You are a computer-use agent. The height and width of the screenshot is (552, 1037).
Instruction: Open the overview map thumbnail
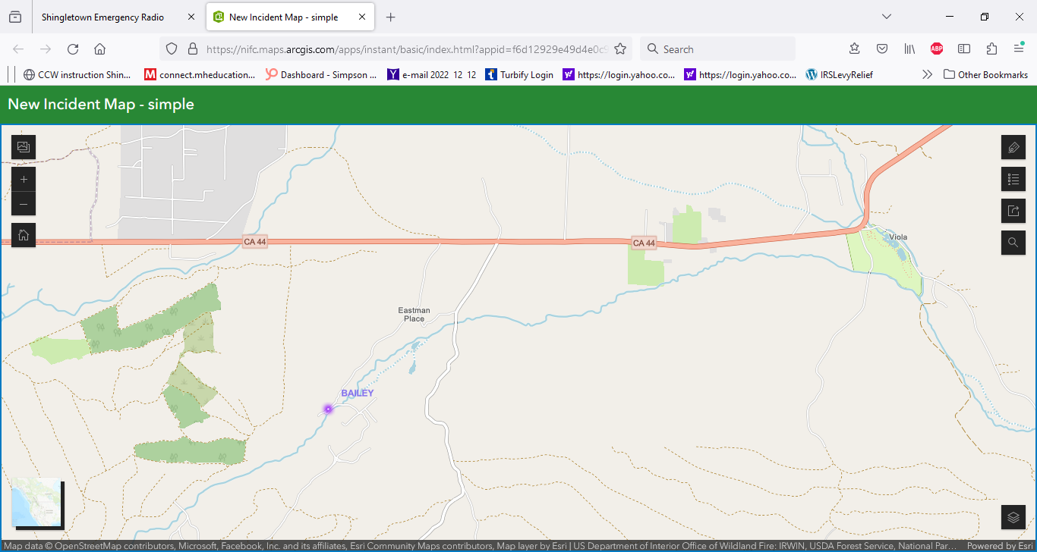click(37, 503)
